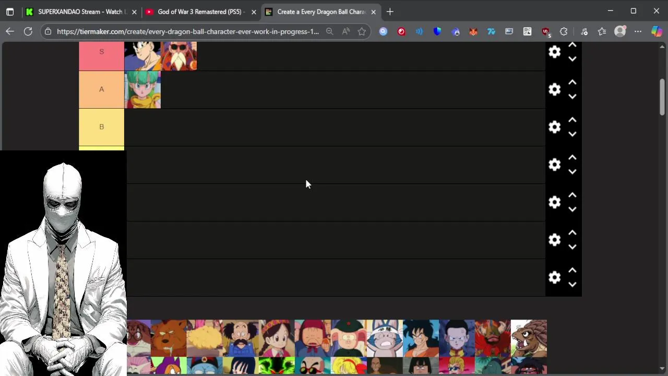Click the yellow B tier label
668x376 pixels.
(x=101, y=127)
